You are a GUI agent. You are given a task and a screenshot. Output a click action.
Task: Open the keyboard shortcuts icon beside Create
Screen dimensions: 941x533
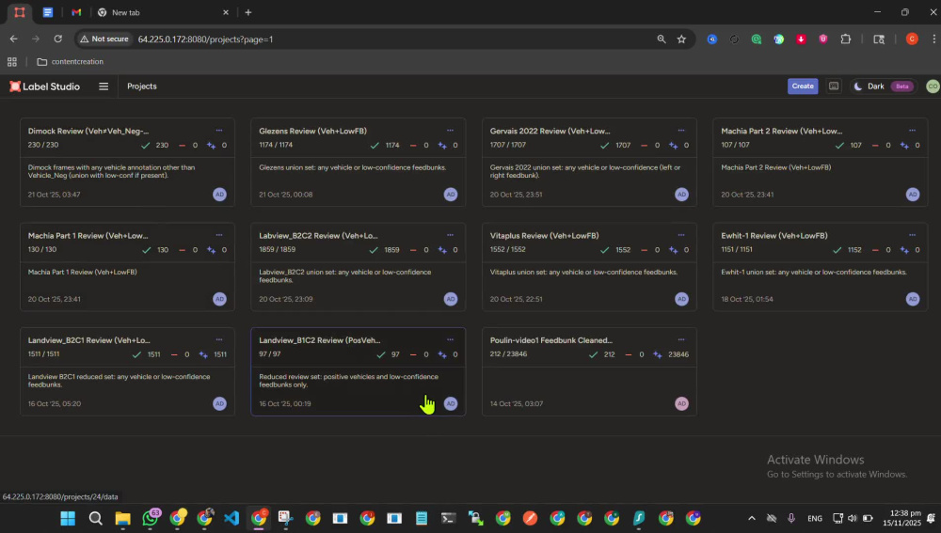pyautogui.click(x=834, y=86)
